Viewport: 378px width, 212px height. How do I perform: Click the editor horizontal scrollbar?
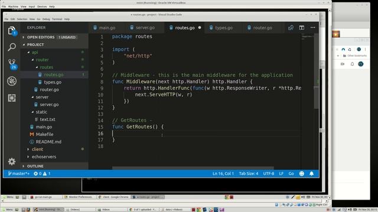click(x=193, y=168)
